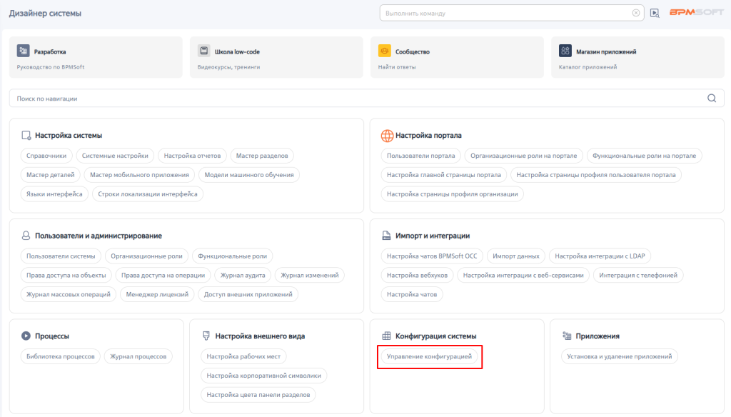The height and width of the screenshot is (417, 731).
Task: Click the grid icon of Конфигурация системы
Action: [386, 335]
